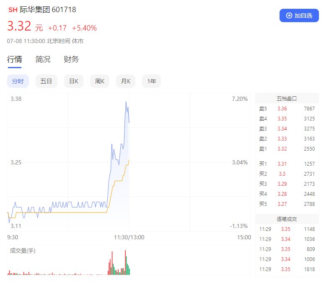329x287 pixels.
Task: Open the 财务 tab
Action: click(71, 59)
